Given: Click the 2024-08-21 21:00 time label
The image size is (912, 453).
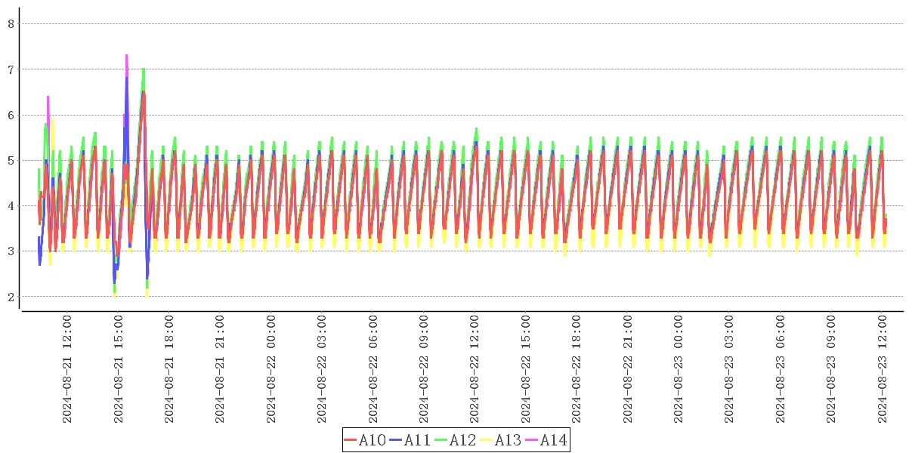Looking at the screenshot, I should click(220, 370).
